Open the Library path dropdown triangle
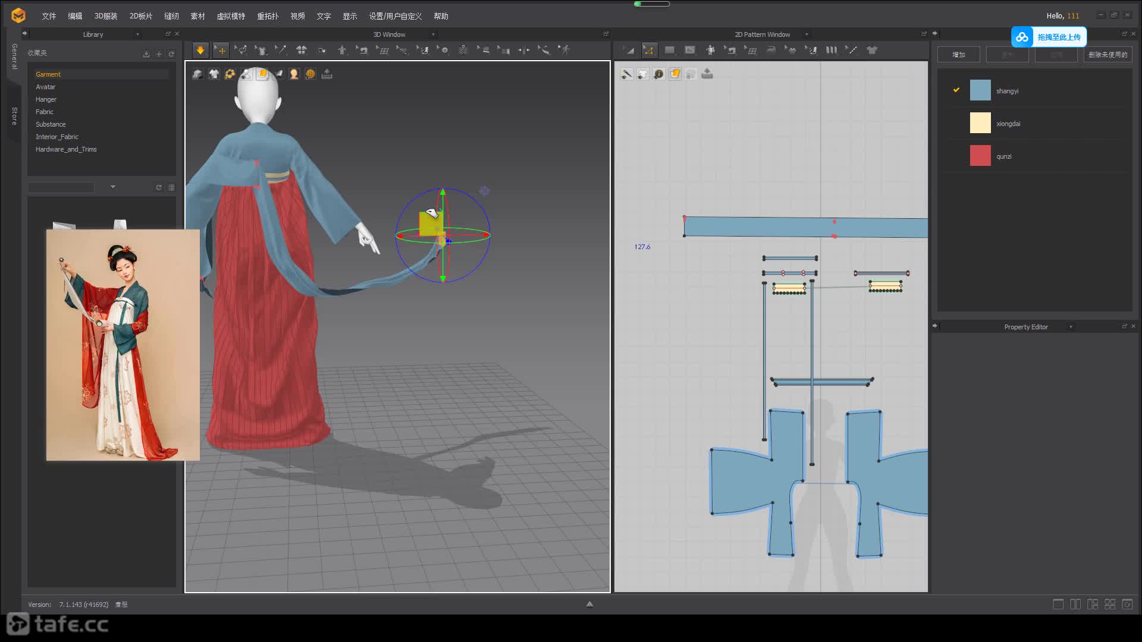 pos(113,187)
